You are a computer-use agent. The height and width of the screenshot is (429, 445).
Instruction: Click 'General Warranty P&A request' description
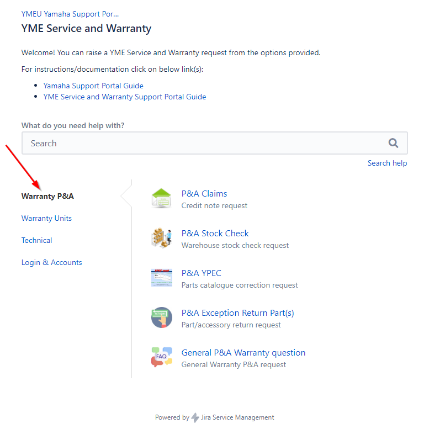point(234,364)
